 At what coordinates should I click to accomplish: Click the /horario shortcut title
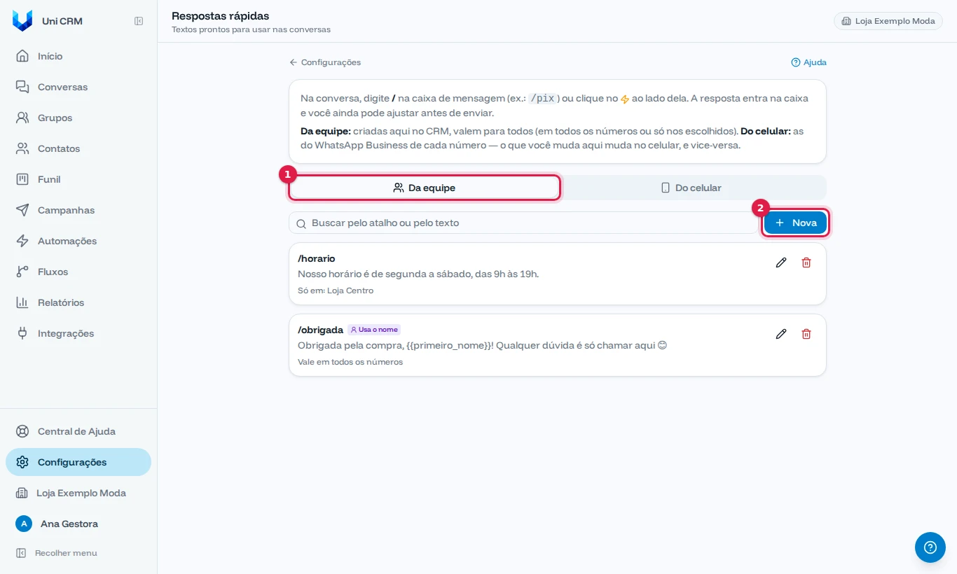[317, 259]
